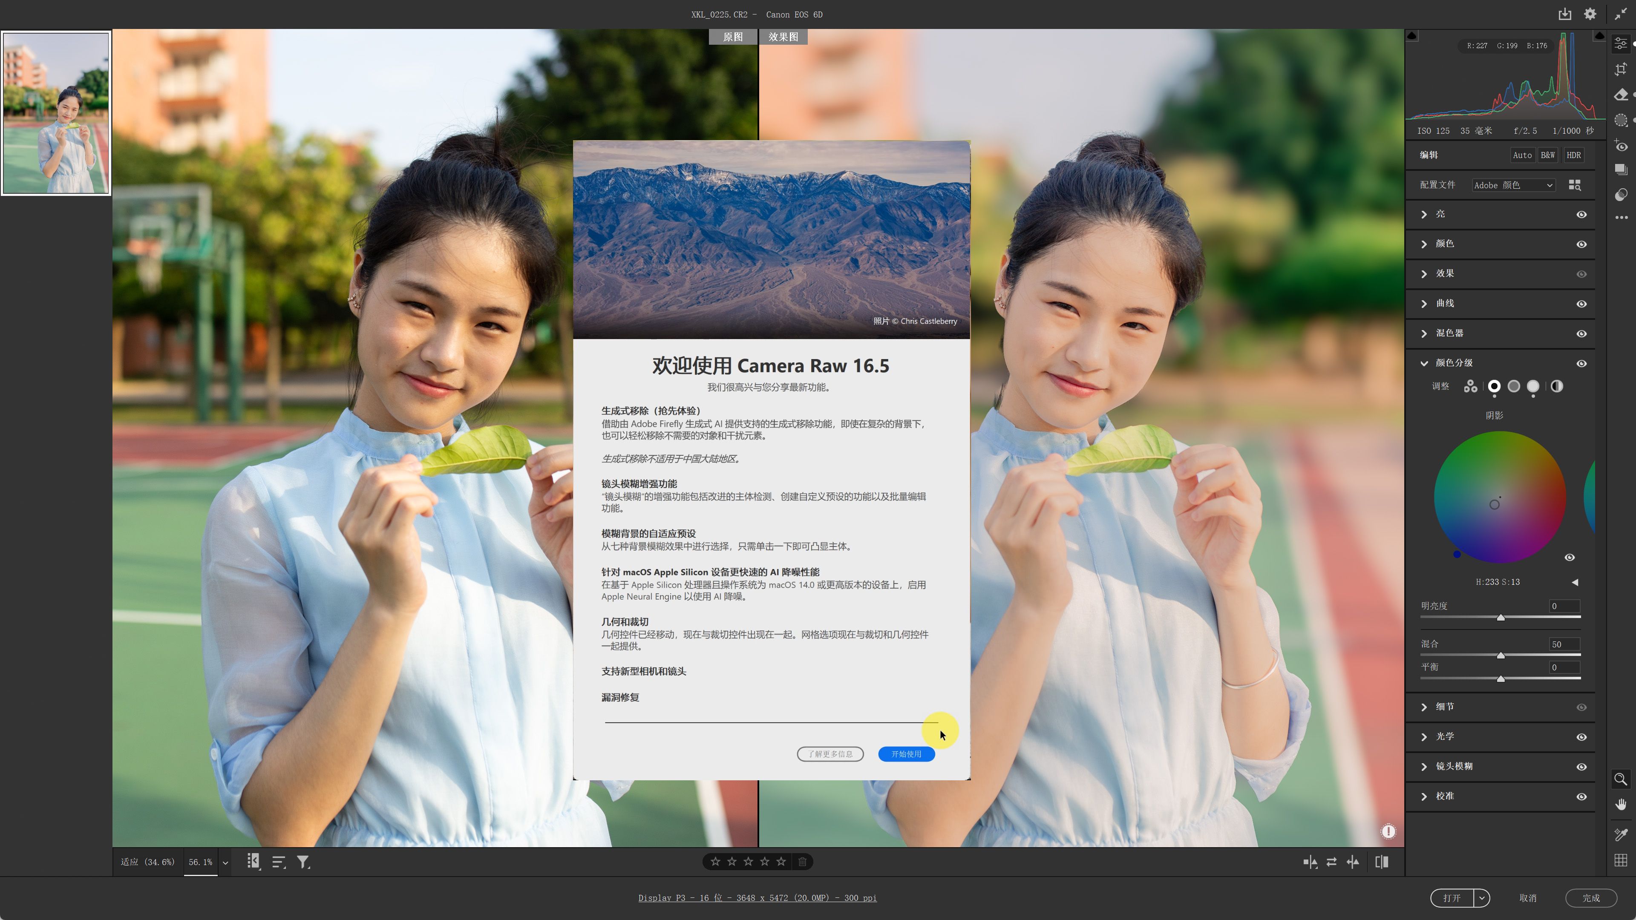Click the 取消 button
1636x920 pixels.
[x=1528, y=898]
